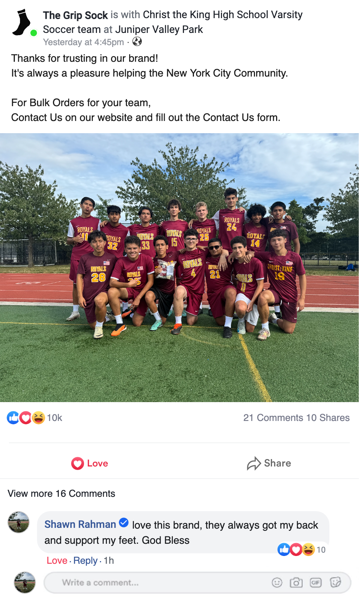This screenshot has height=600, width=359.
Task: Click the public globe privacy icon
Action: tap(137, 42)
